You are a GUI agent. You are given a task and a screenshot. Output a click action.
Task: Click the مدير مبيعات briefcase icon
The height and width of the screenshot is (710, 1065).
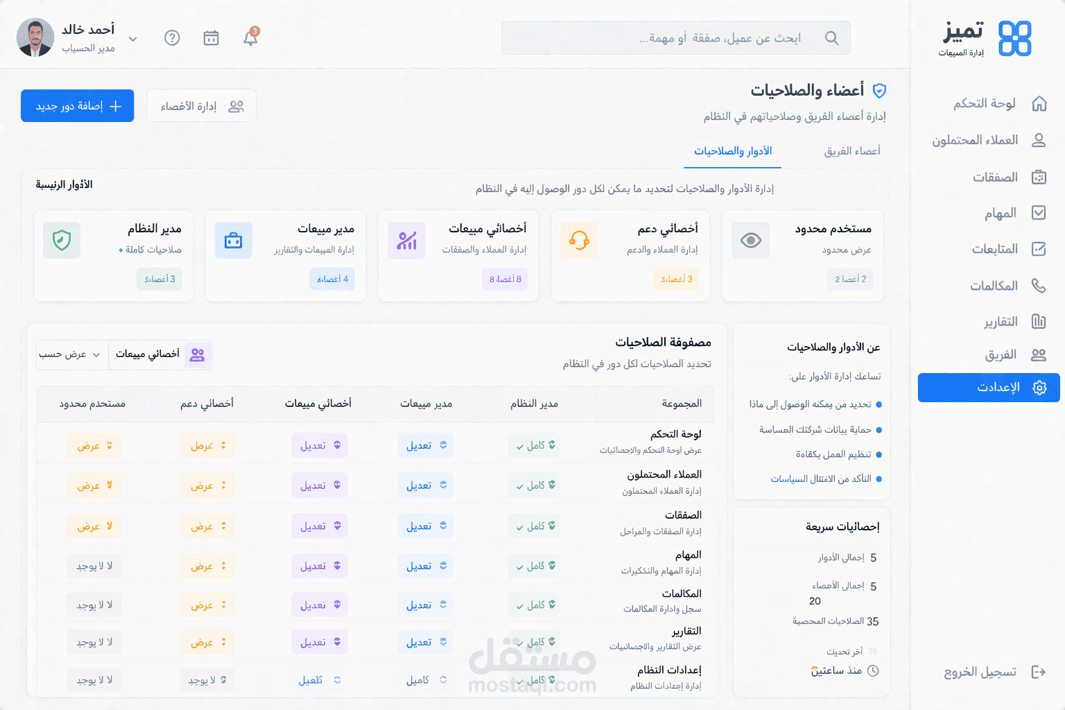pyautogui.click(x=234, y=240)
